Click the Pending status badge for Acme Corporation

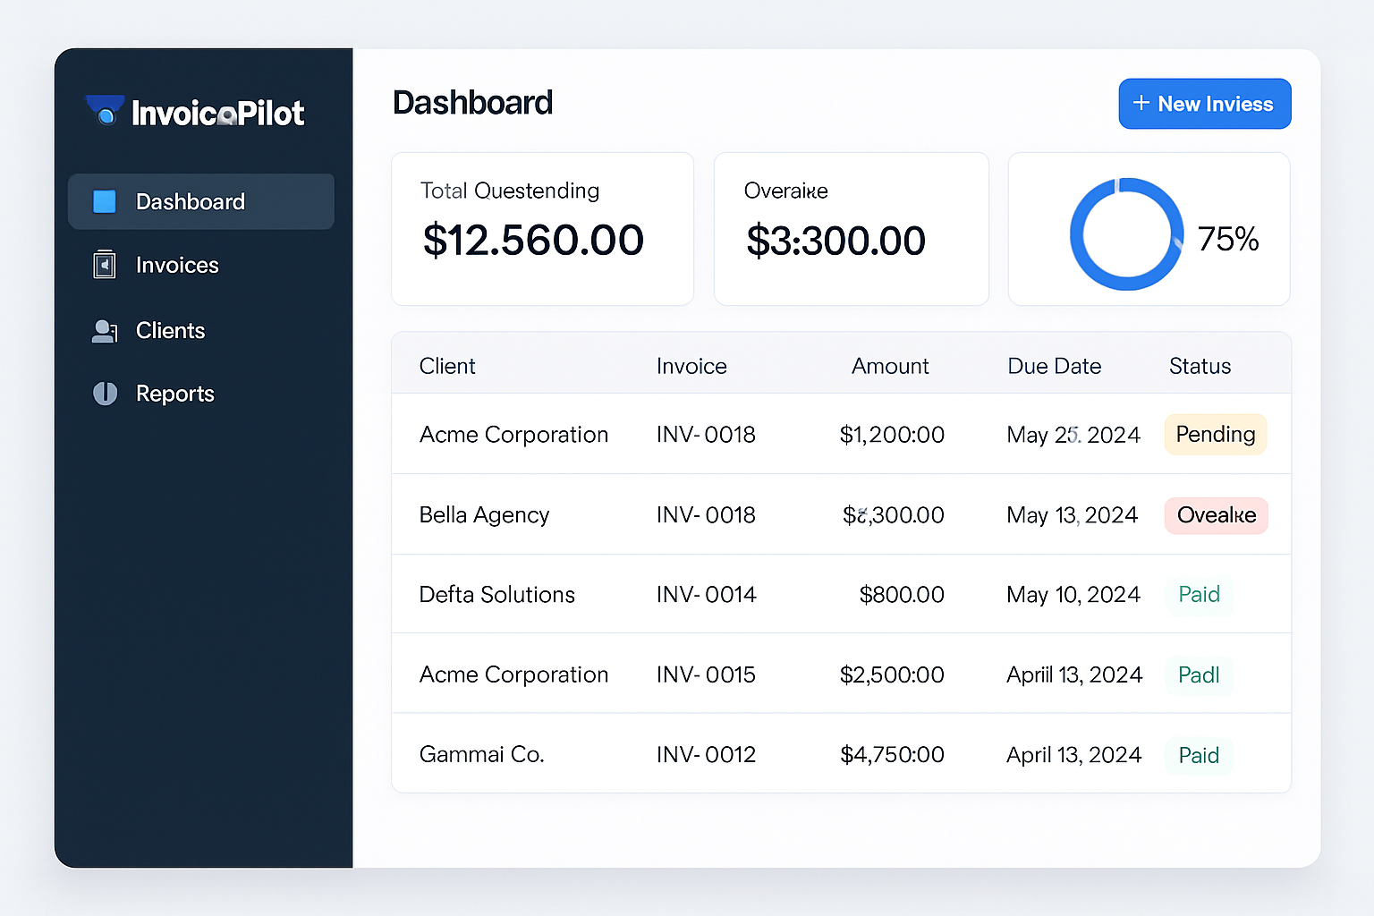tap(1215, 434)
